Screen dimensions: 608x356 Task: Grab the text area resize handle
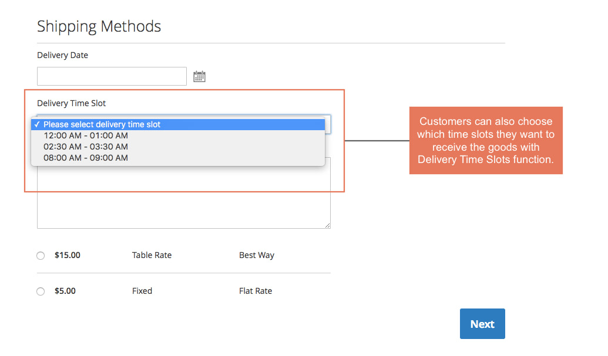pos(327,225)
